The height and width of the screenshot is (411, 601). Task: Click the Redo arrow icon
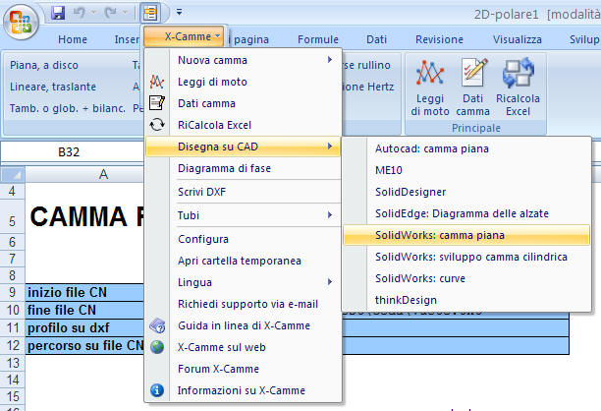(111, 13)
